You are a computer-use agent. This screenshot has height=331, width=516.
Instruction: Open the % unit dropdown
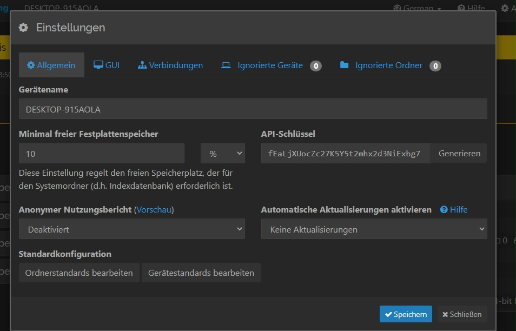tap(223, 153)
